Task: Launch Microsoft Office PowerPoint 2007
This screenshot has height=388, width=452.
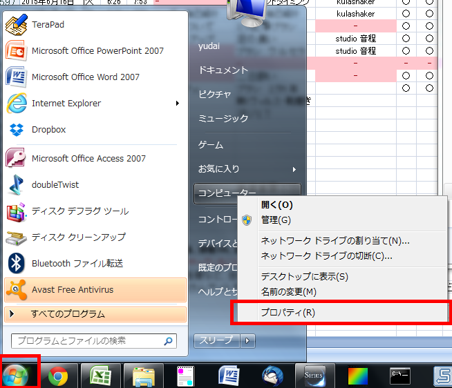Action: 95,51
